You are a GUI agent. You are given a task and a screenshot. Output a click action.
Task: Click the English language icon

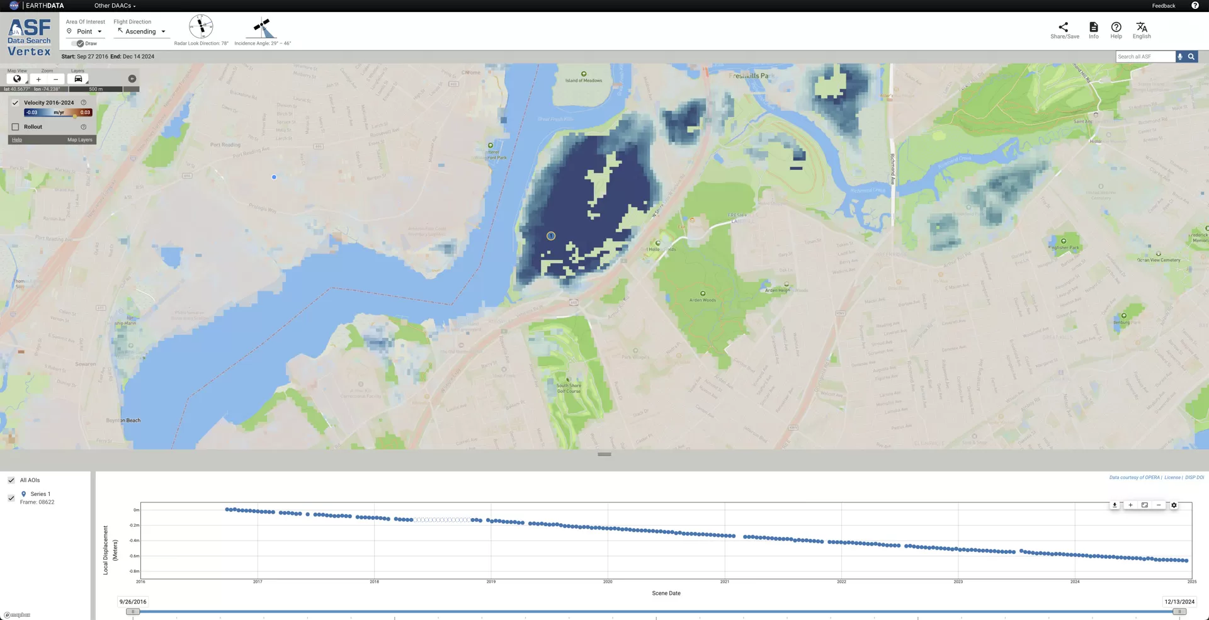[x=1141, y=28]
